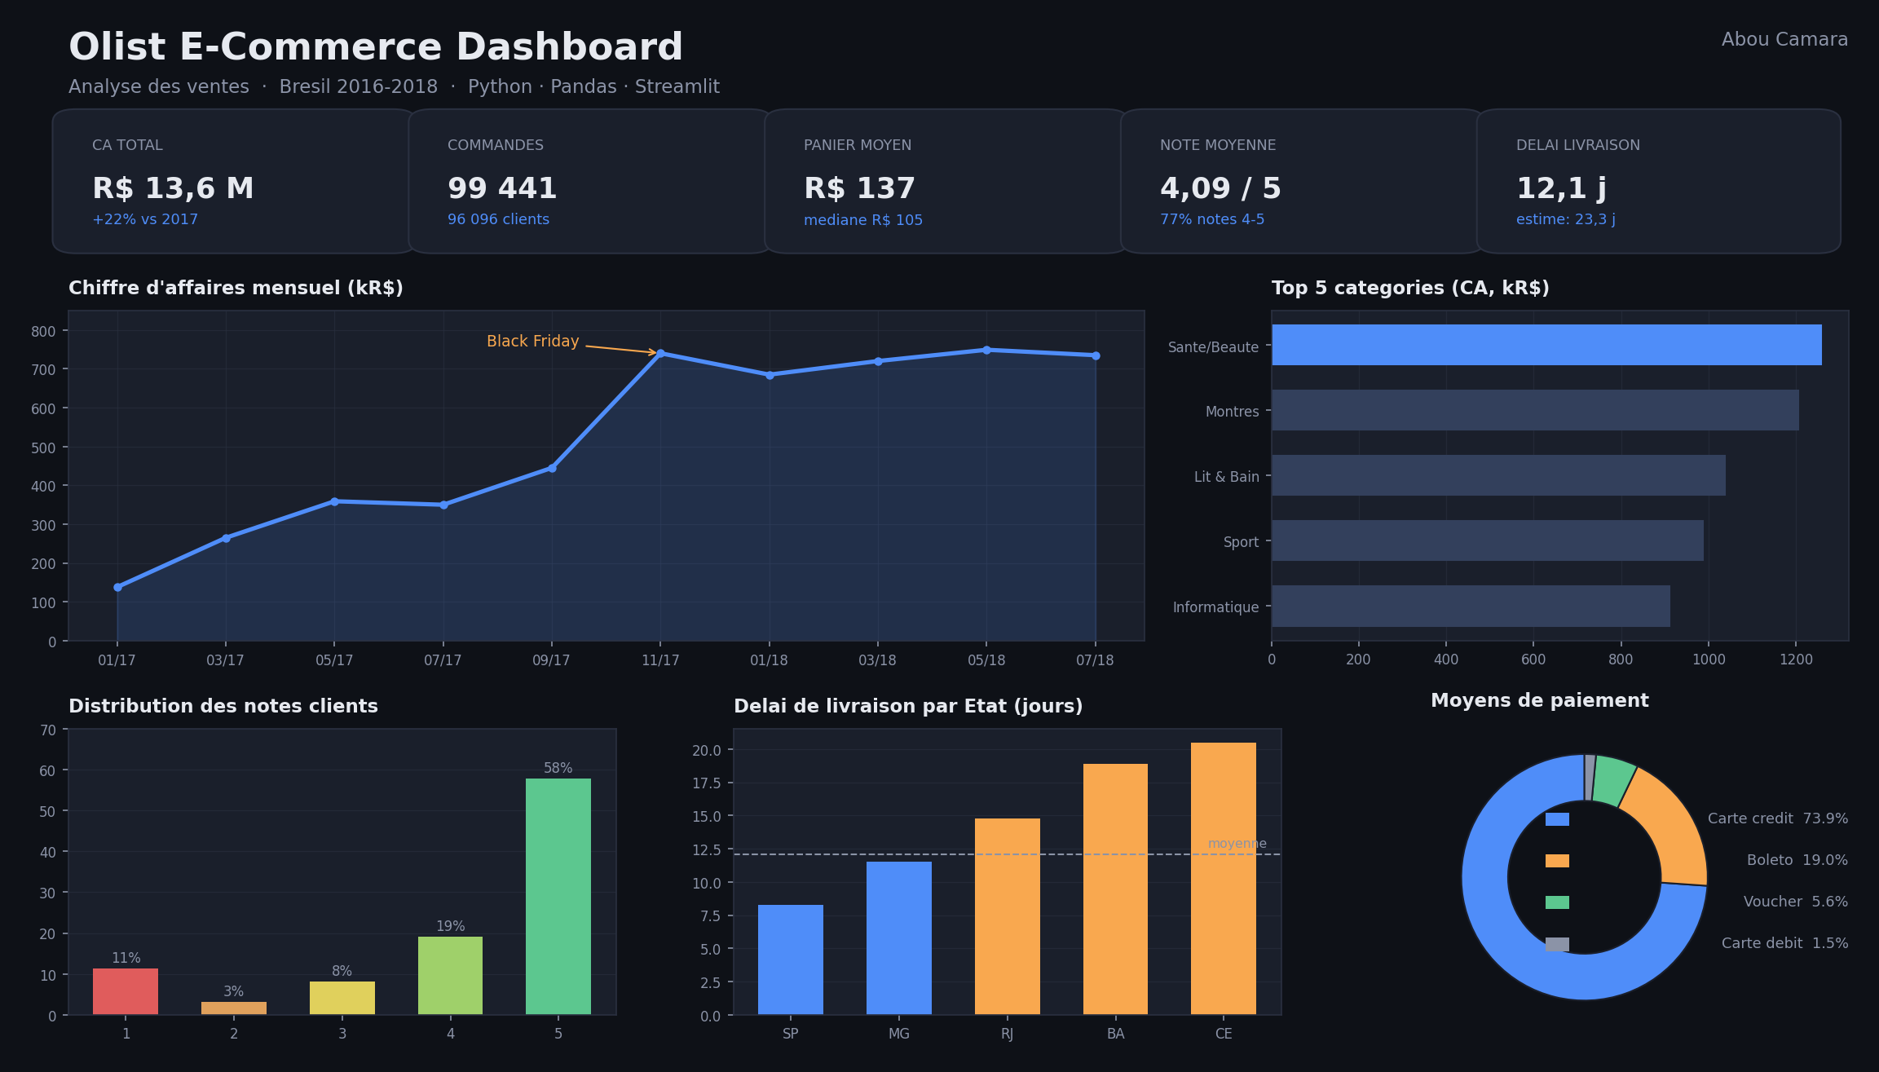Click the orange Boleto legend swatch
Viewport: 1879px width, 1072px height.
click(1557, 861)
